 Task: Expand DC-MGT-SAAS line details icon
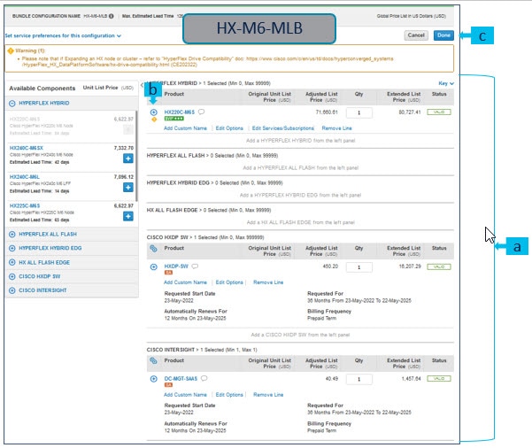154,379
